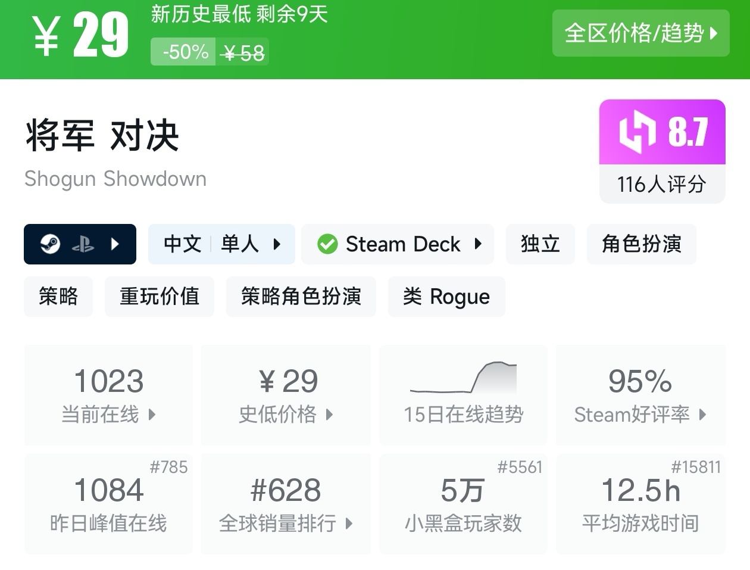Expand the 中文 单人 language details

click(x=221, y=244)
